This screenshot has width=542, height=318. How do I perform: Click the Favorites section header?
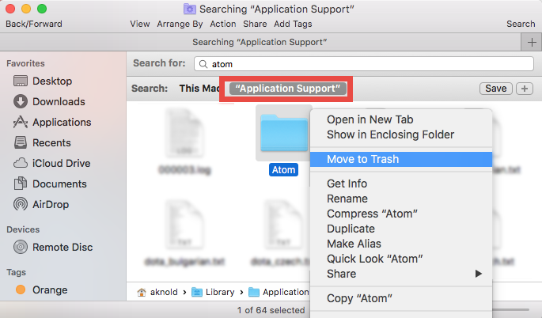point(25,63)
